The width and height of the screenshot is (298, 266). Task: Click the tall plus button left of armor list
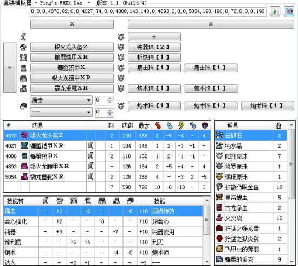(x=10, y=68)
